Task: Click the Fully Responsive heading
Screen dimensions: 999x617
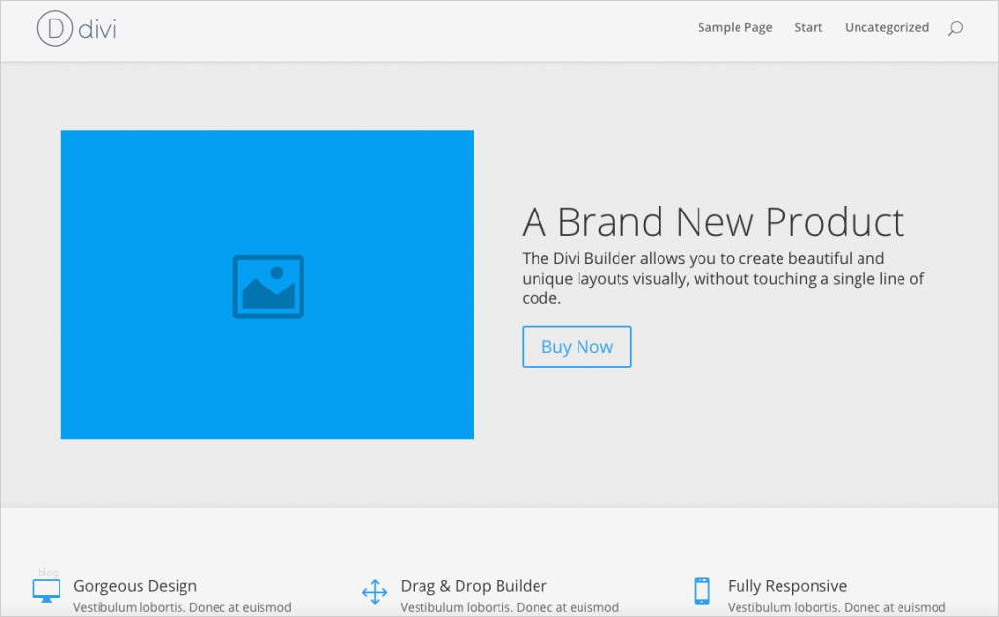Action: pos(787,586)
